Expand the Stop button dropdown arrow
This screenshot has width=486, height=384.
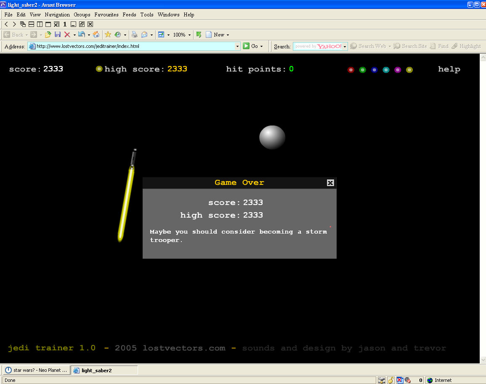coord(74,35)
